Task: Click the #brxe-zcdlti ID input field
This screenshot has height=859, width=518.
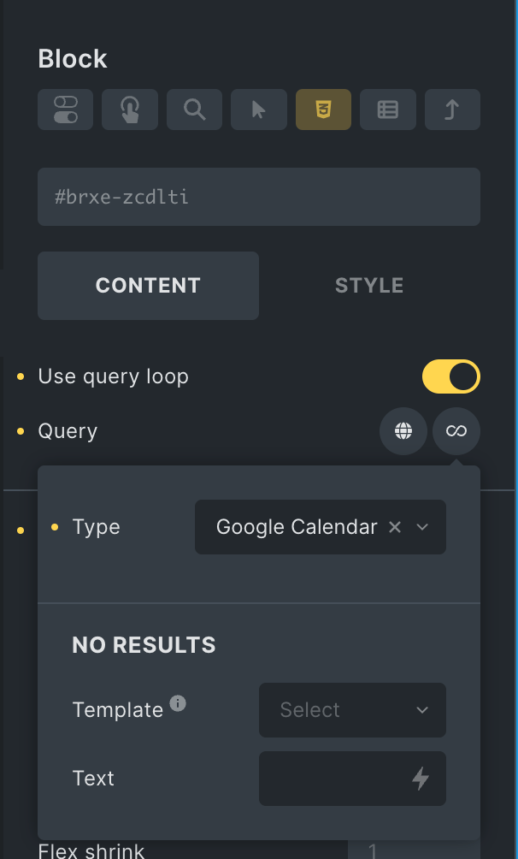Action: 259,197
